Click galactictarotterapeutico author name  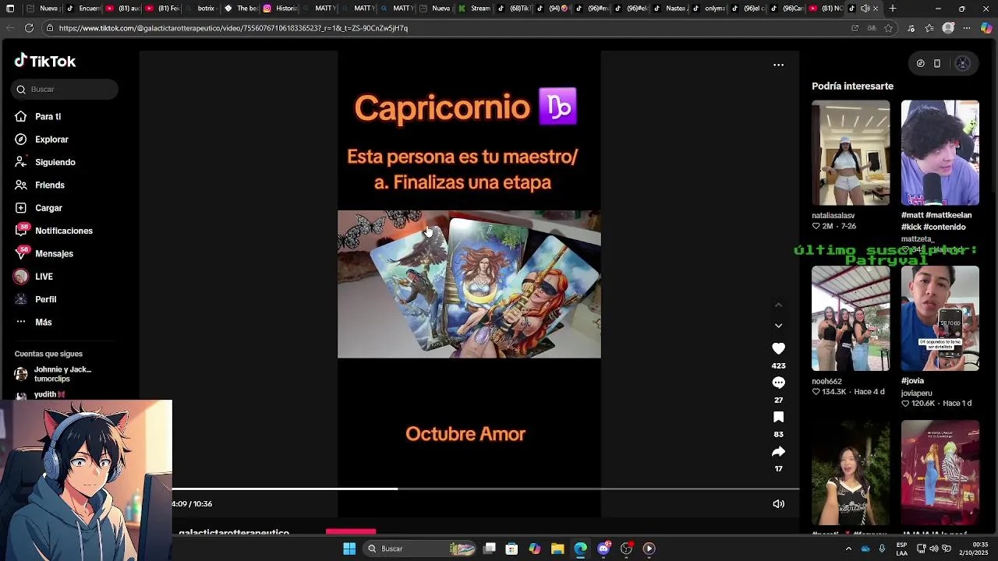234,532
